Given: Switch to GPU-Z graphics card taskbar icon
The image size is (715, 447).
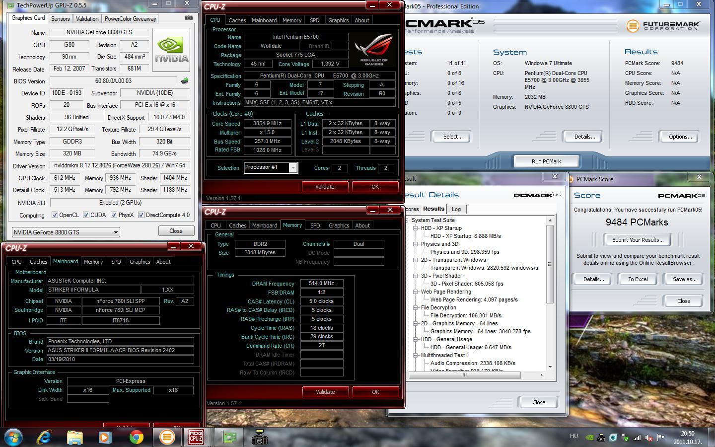Looking at the screenshot, I should pos(229,437).
